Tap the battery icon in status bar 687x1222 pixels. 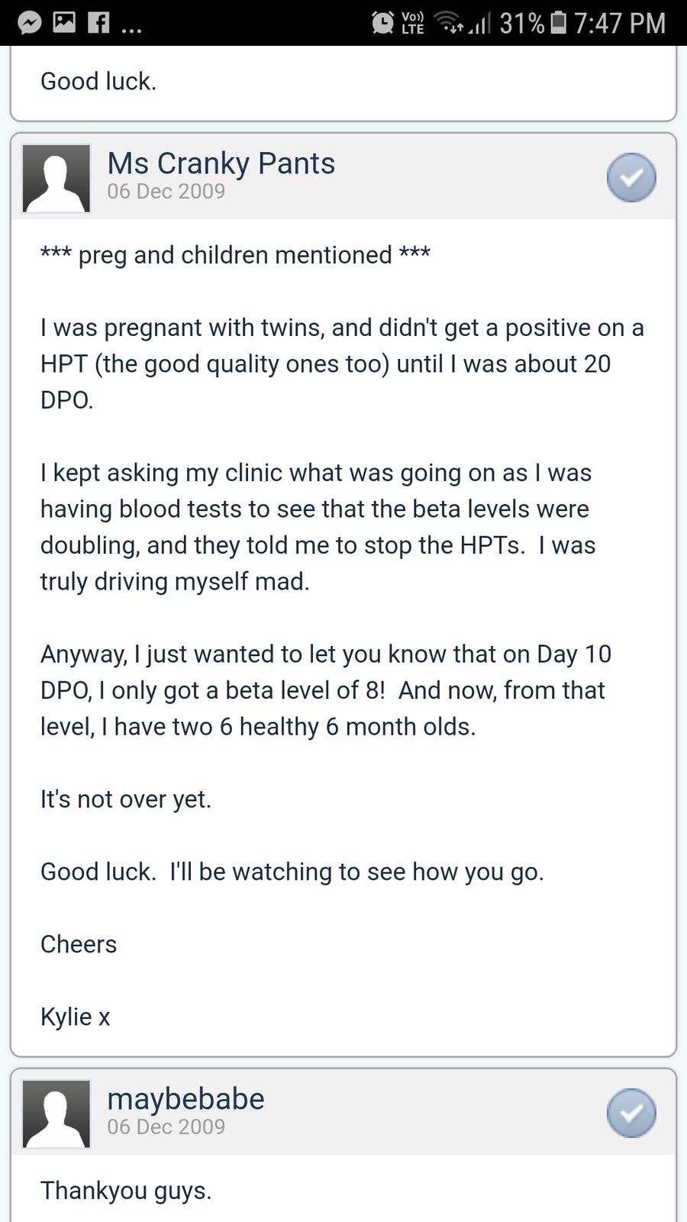click(559, 23)
